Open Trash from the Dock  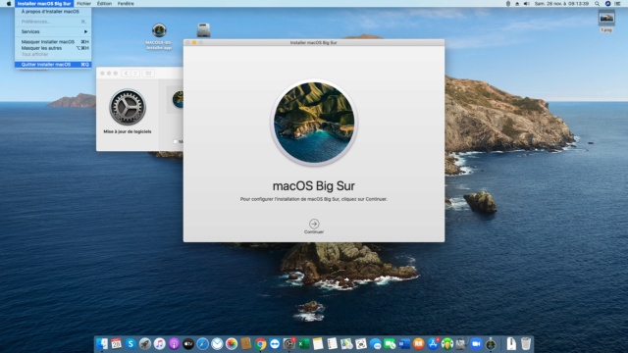pyautogui.click(x=526, y=344)
